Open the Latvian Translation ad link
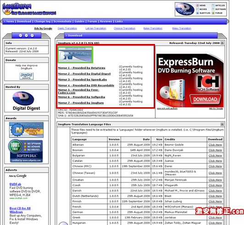244x225 pixels. tap(96, 28)
